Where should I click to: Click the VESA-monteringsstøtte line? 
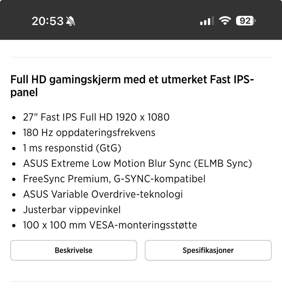110,225
